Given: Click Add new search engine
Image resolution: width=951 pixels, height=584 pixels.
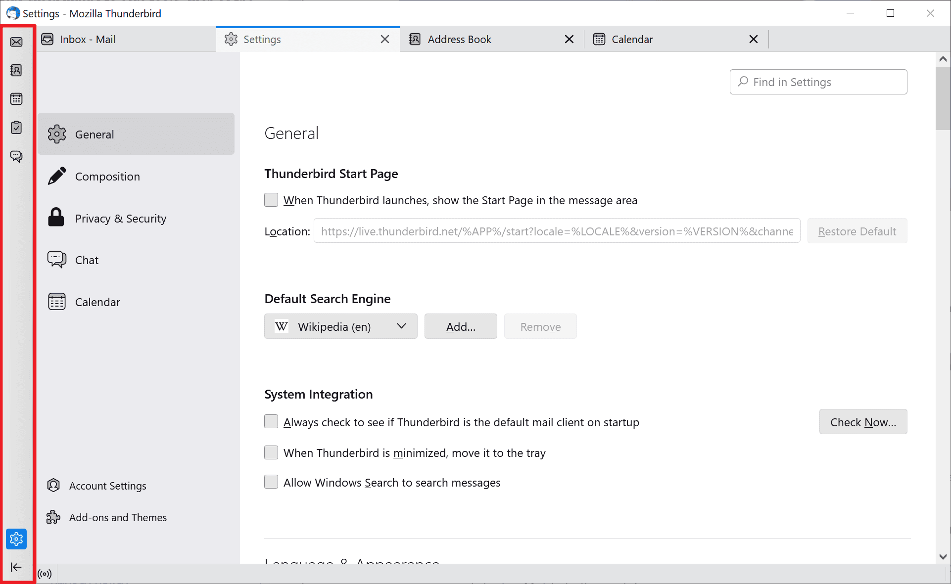Looking at the screenshot, I should 461,327.
